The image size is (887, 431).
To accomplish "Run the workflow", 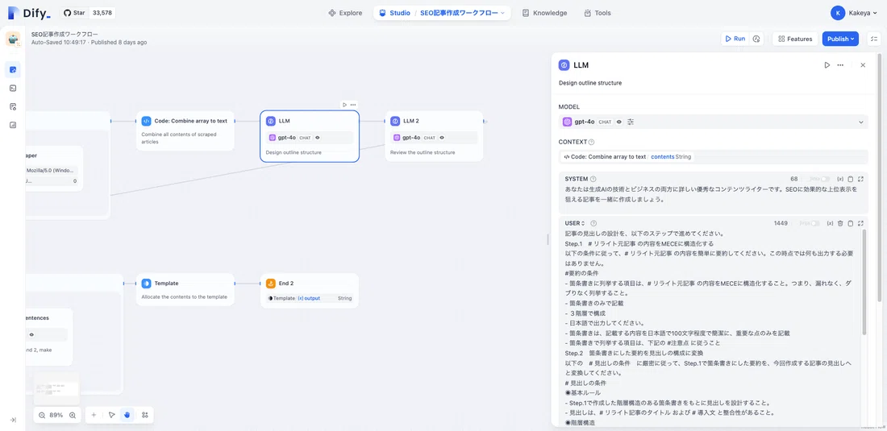I will [x=735, y=39].
